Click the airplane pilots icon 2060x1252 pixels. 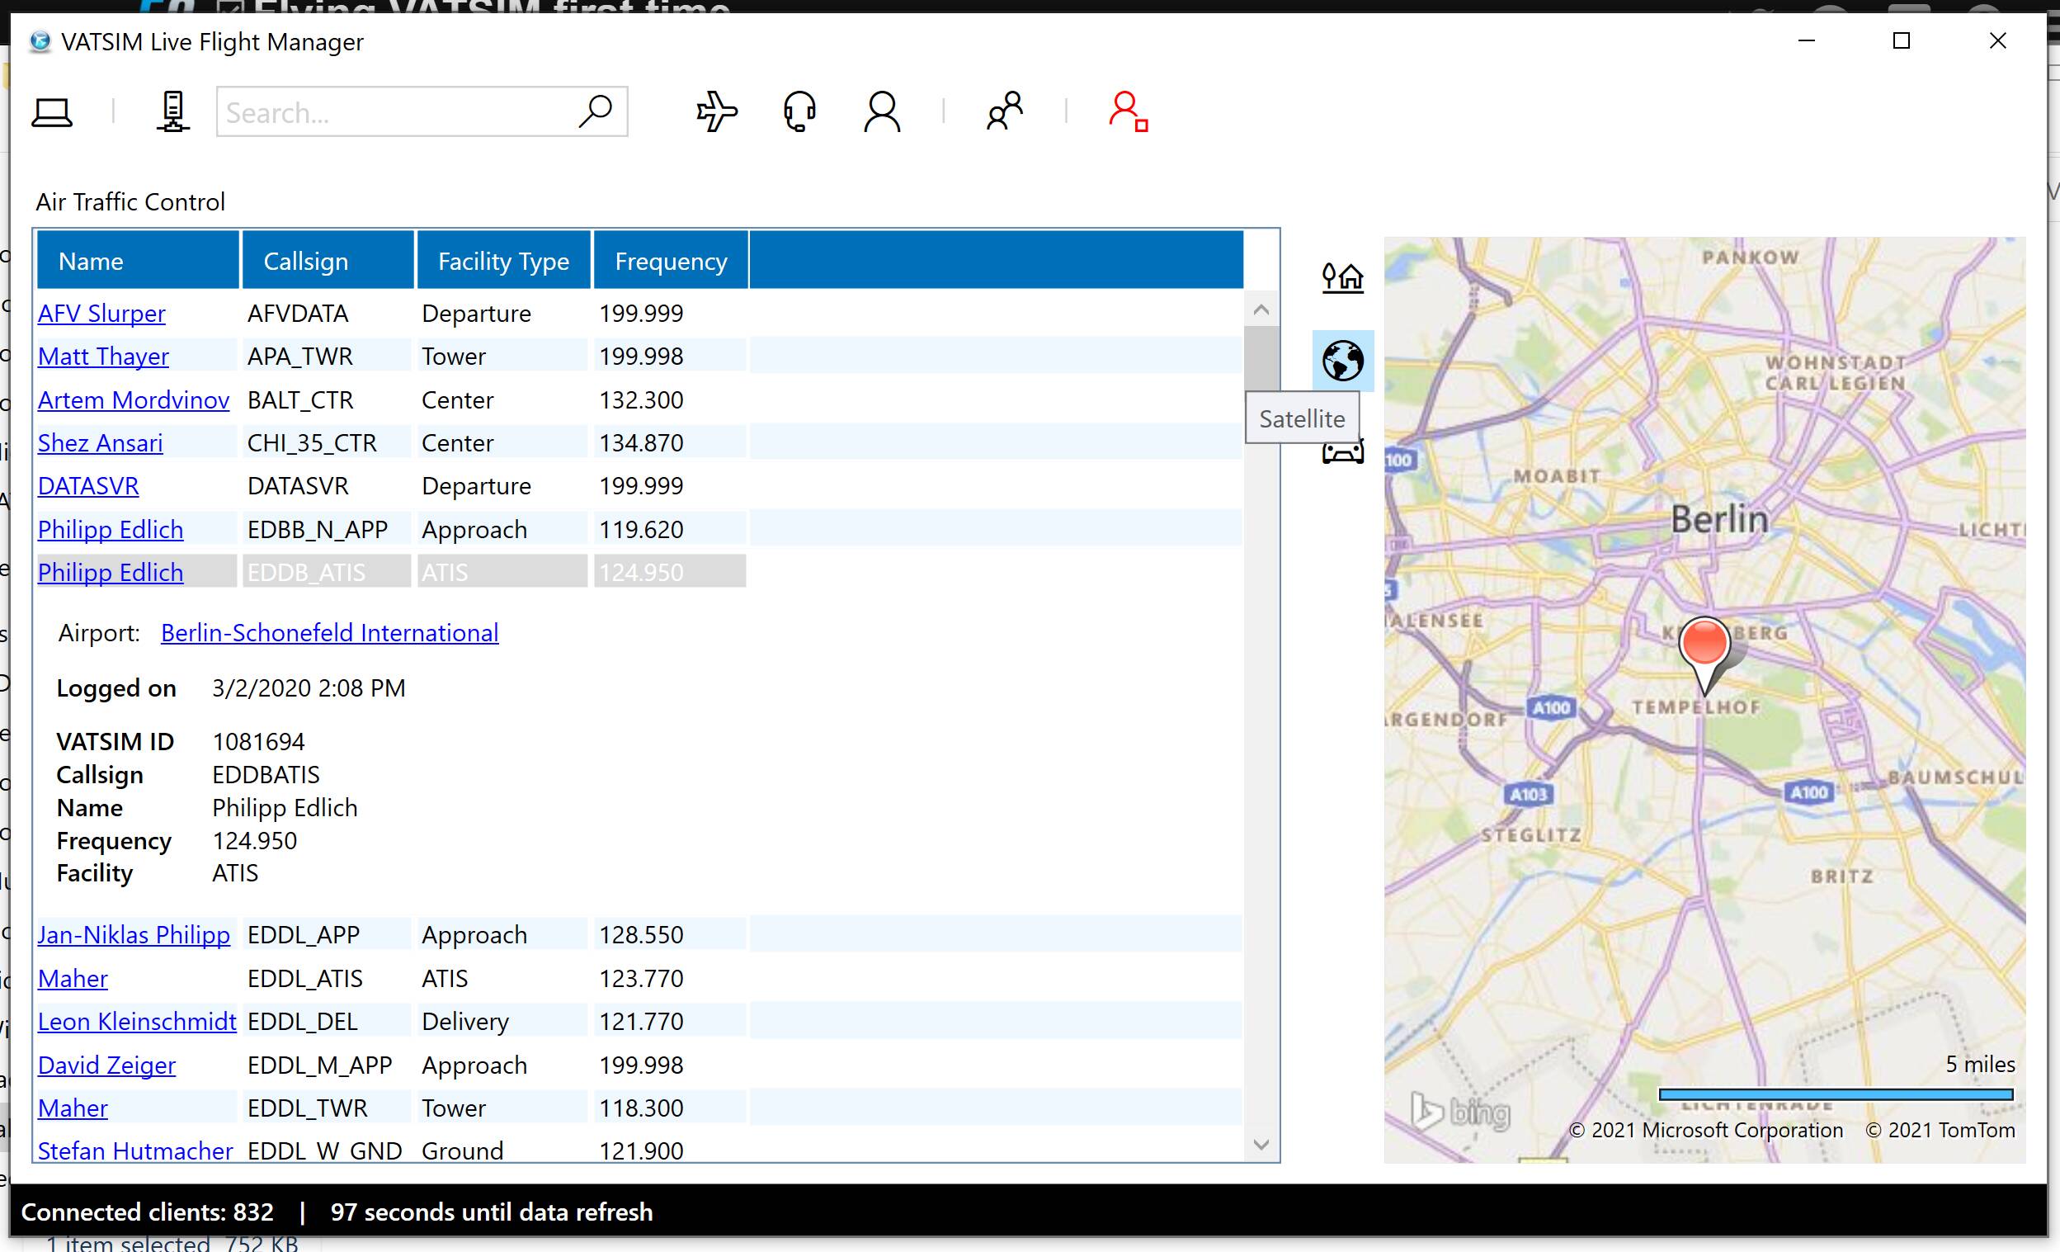[x=716, y=112]
